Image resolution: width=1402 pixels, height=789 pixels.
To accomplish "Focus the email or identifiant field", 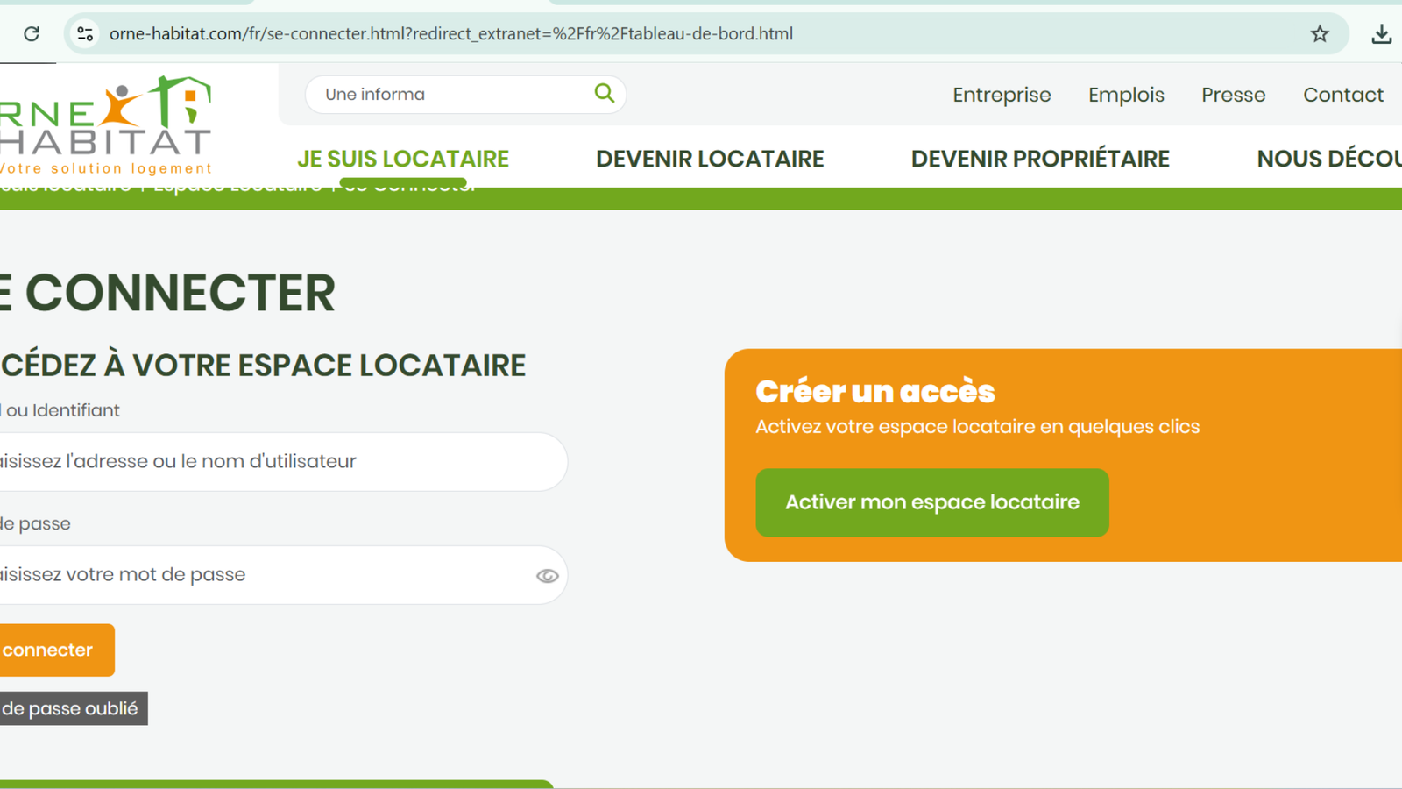I will coord(283,461).
